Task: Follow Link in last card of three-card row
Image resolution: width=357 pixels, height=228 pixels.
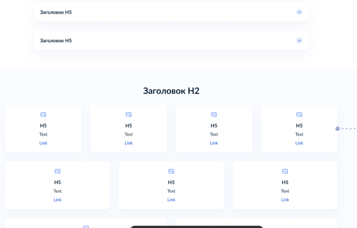Action: click(285, 200)
